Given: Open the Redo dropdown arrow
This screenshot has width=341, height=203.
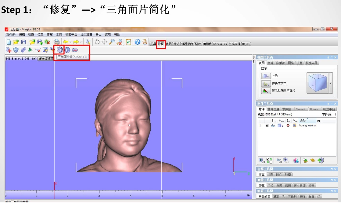Looking at the screenshot, I should (x=80, y=42).
